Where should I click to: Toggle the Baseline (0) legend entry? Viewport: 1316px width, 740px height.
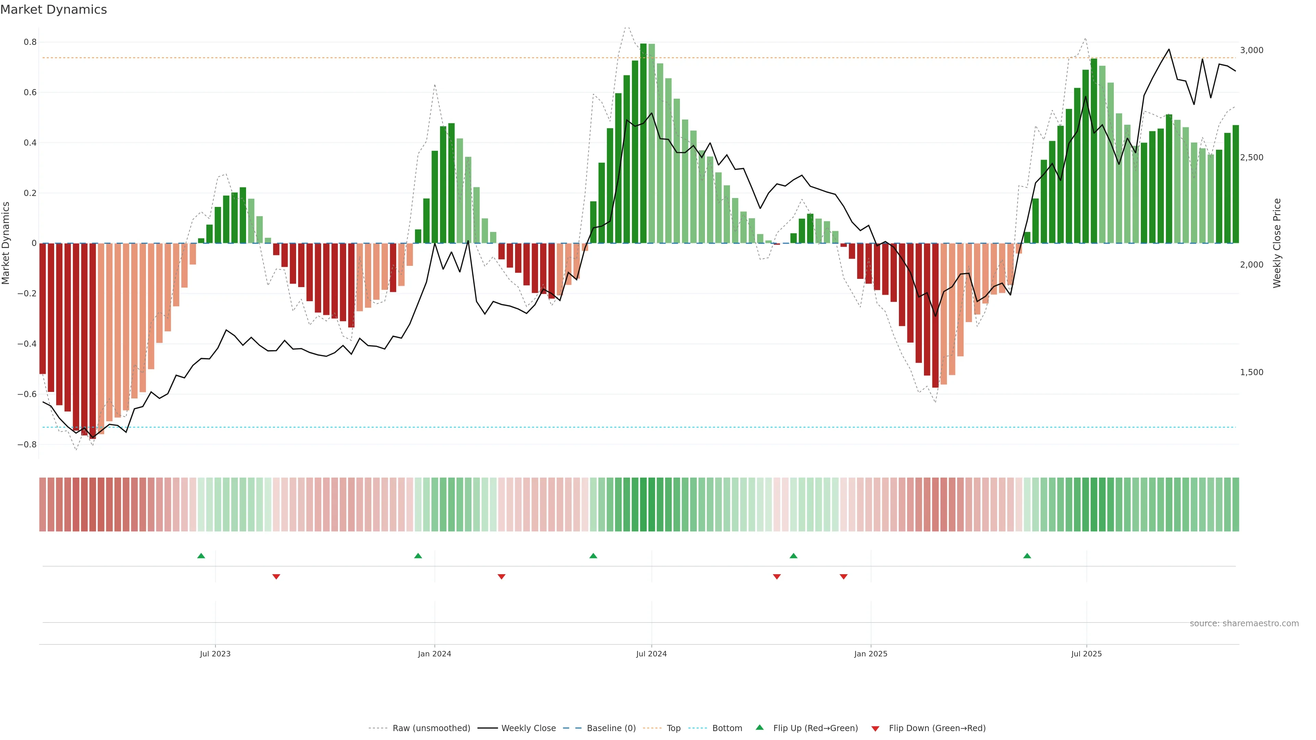(611, 728)
